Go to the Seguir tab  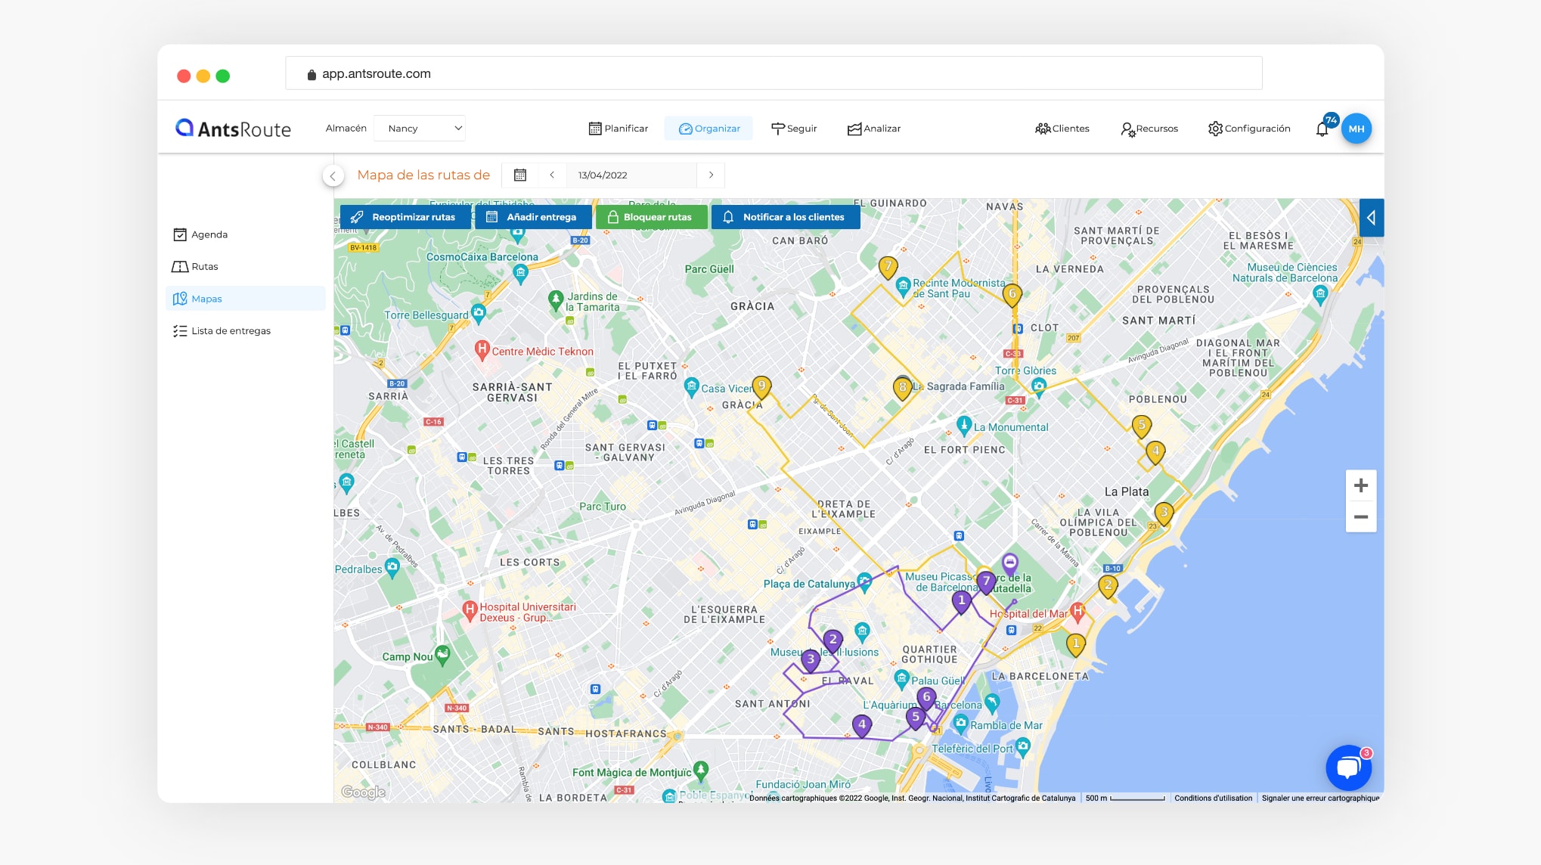click(x=794, y=129)
